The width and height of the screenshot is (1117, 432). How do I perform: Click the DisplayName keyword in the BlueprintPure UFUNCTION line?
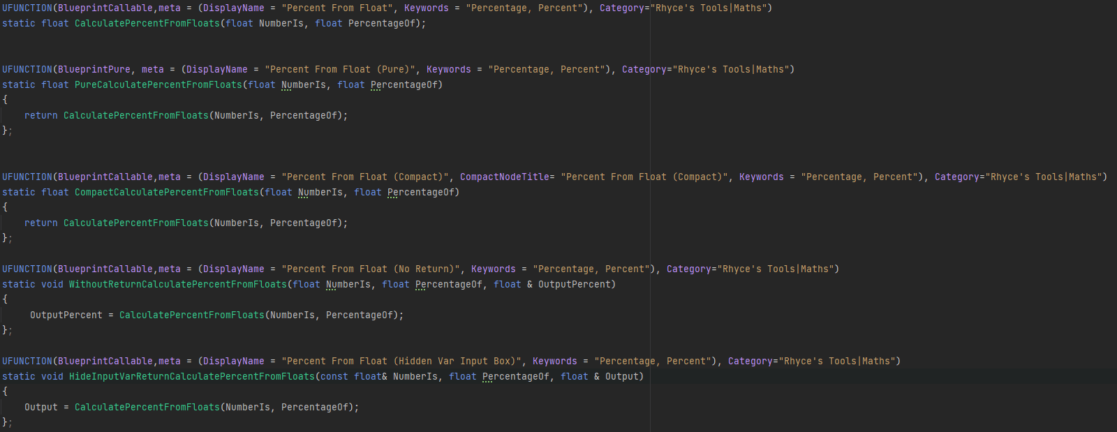click(217, 69)
